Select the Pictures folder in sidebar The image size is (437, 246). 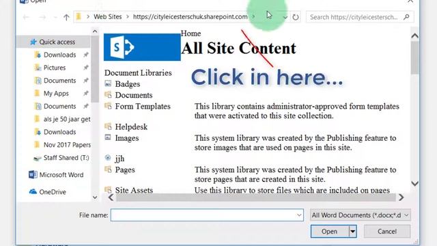[55, 68]
